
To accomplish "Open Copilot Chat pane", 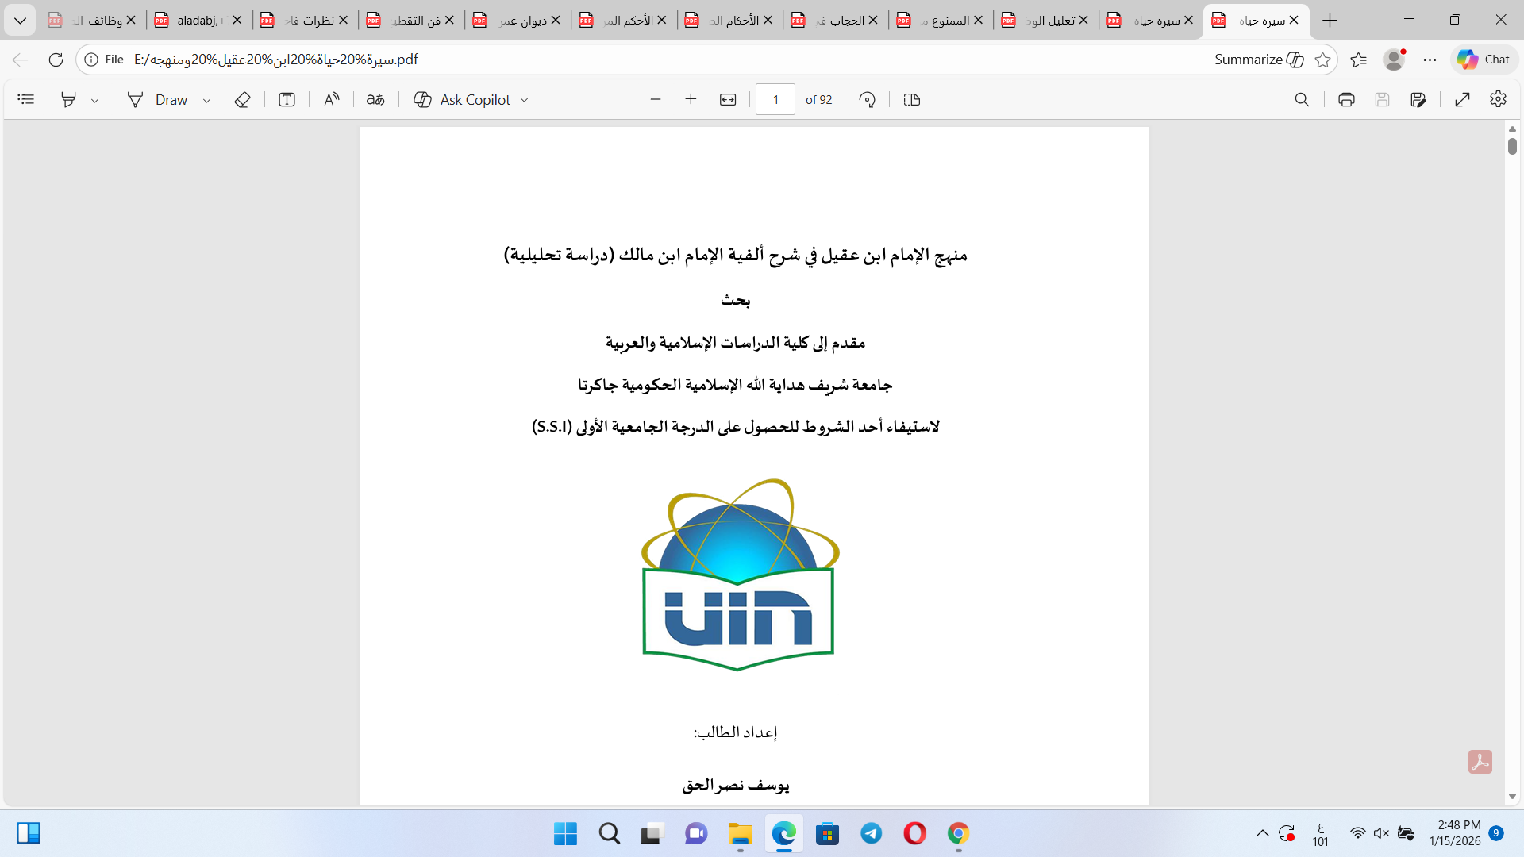I will (1484, 60).
